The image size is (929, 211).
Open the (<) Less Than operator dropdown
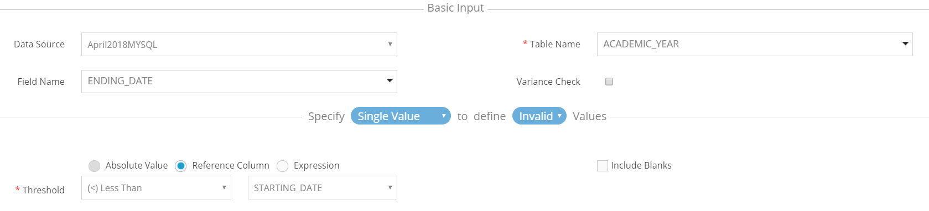pyautogui.click(x=156, y=188)
